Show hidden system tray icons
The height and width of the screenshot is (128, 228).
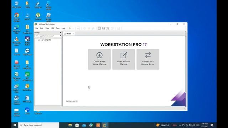click(180, 125)
